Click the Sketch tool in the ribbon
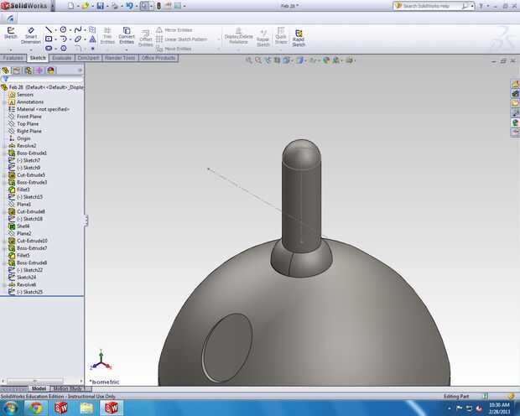Screen dimensions: 520x416 click(x=10, y=34)
